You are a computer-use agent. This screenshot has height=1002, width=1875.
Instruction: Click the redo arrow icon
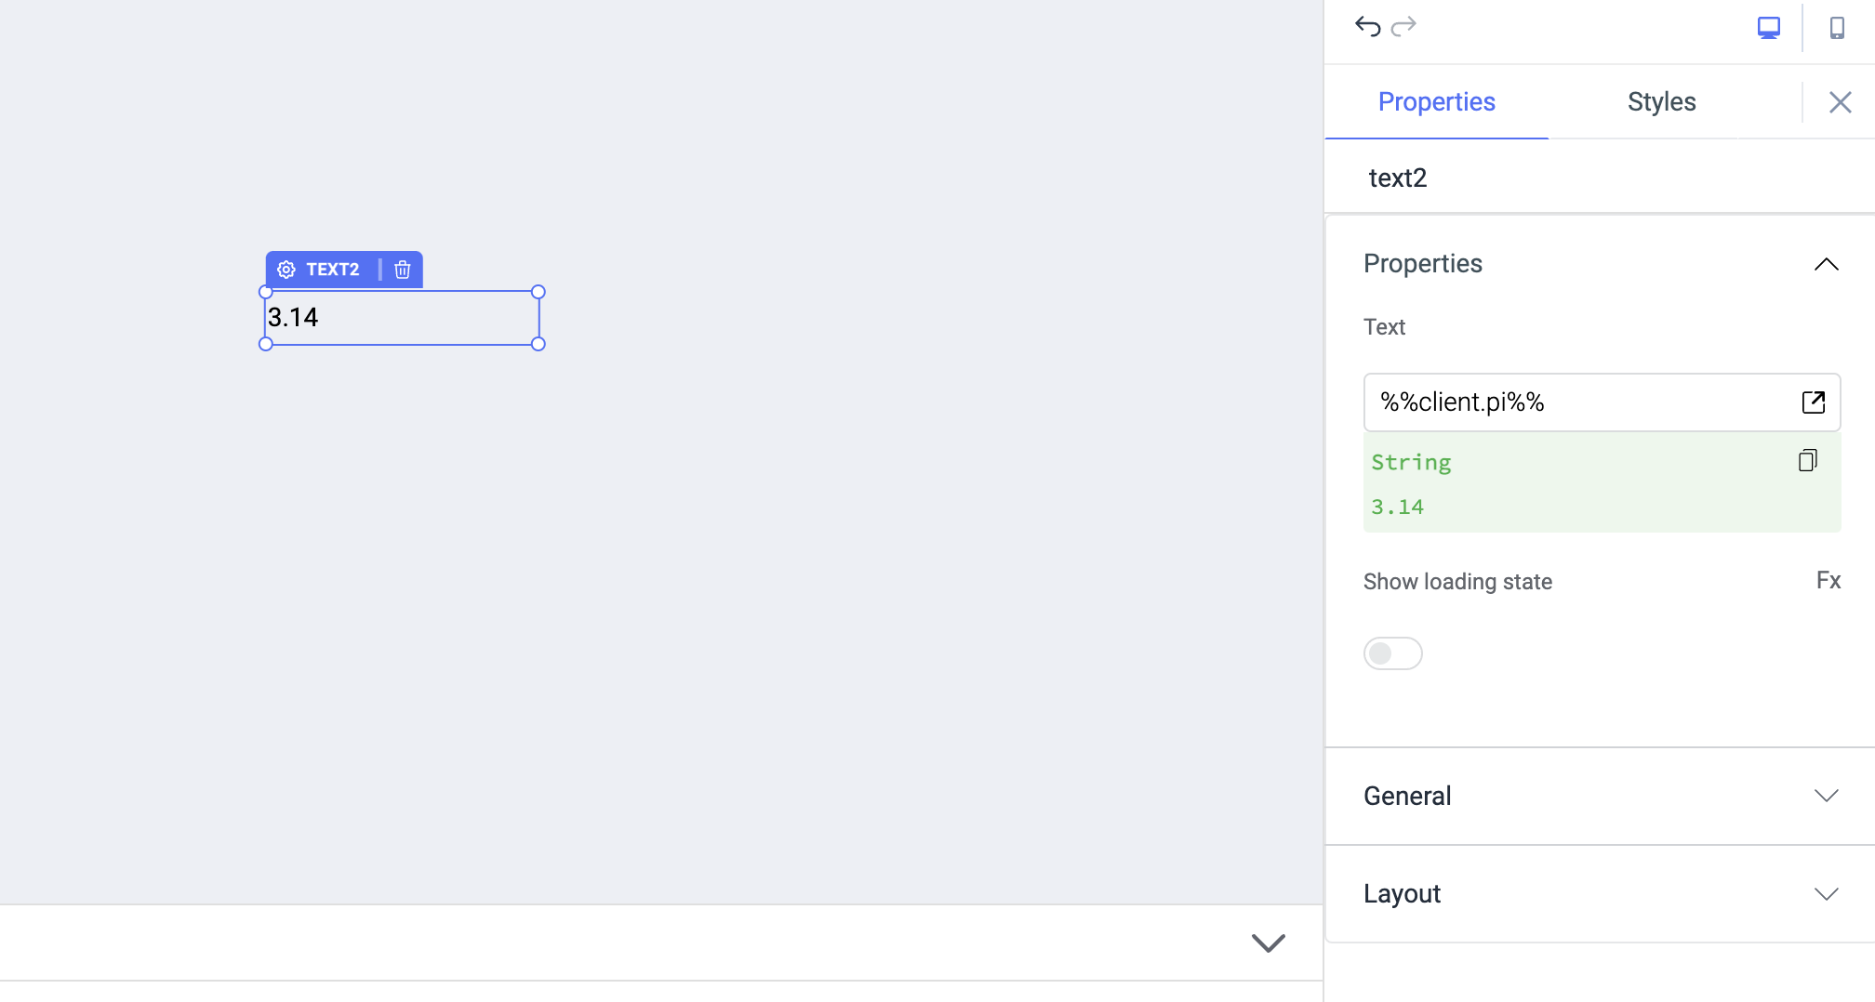click(x=1403, y=27)
